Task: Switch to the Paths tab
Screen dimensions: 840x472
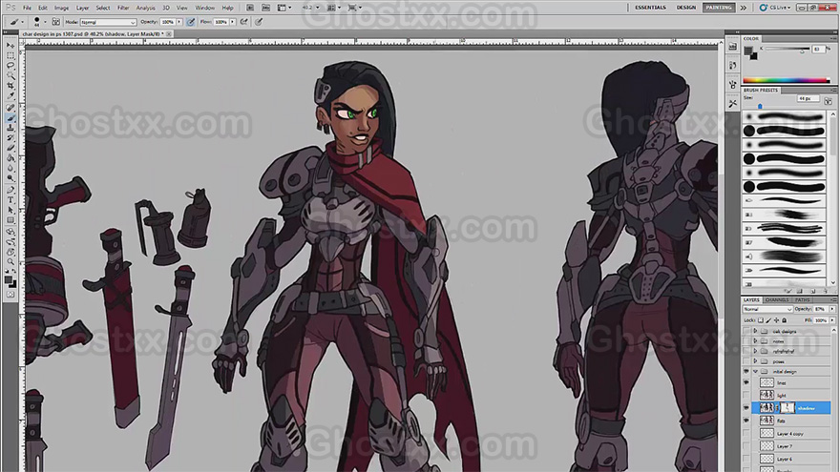Action: point(802,299)
